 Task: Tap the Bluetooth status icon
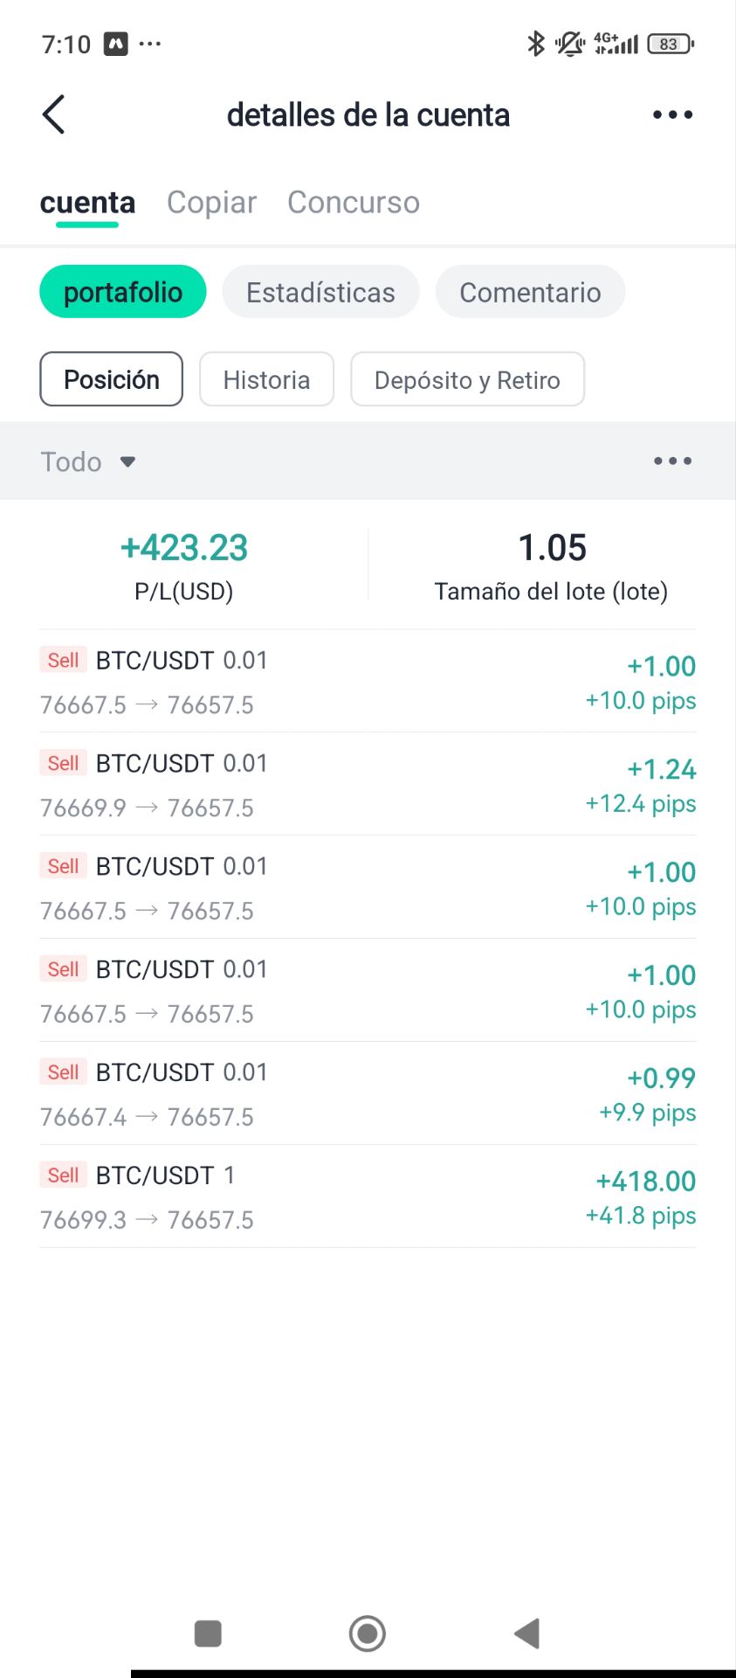535,43
